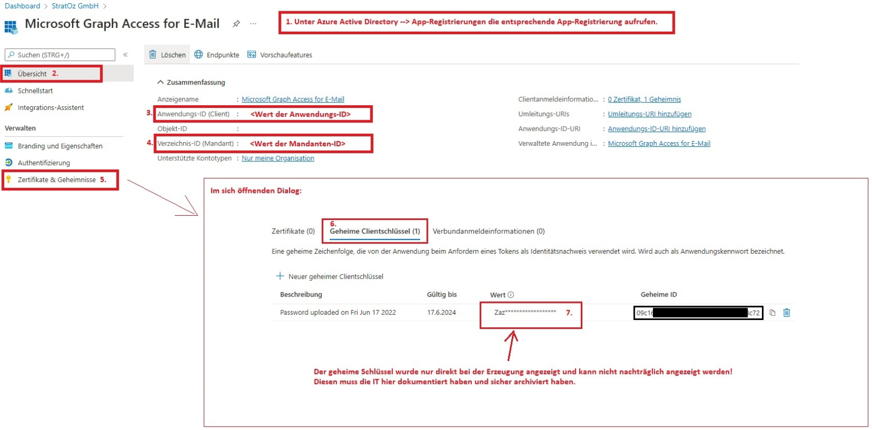Show info tooltip next to Wert
This screenshot has width=872, height=430.
[511, 295]
